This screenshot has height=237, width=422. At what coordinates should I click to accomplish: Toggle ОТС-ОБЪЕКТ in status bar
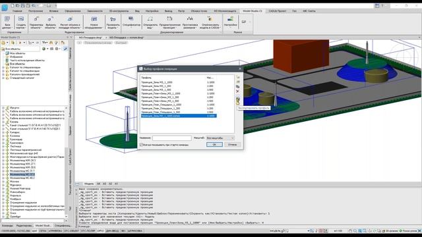(x=71, y=231)
